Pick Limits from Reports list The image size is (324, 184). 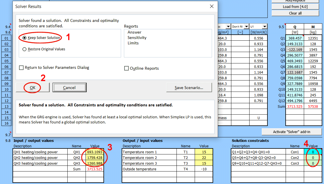pos(133,43)
